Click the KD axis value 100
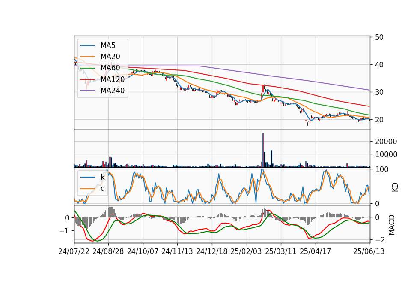The width and height of the screenshot is (411, 296). (381, 169)
